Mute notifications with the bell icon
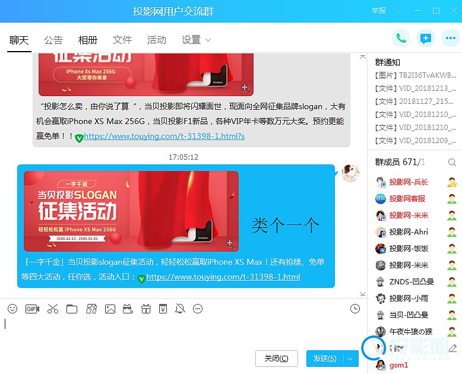Viewport: 462px width, 374px height. (x=180, y=309)
